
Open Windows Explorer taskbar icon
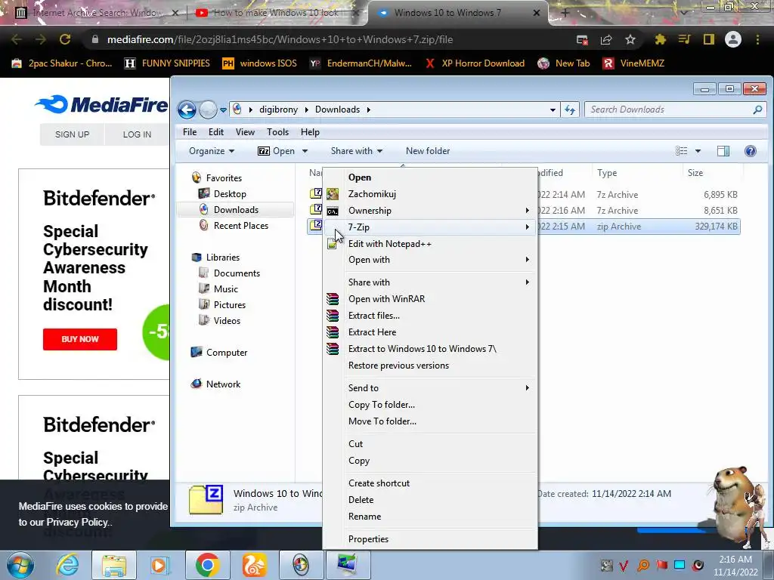(x=114, y=566)
